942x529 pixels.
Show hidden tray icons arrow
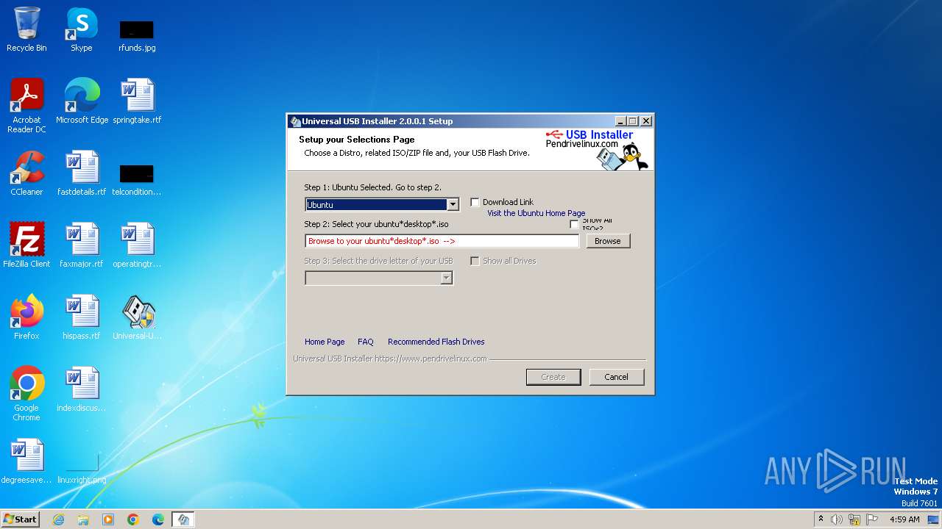click(821, 519)
